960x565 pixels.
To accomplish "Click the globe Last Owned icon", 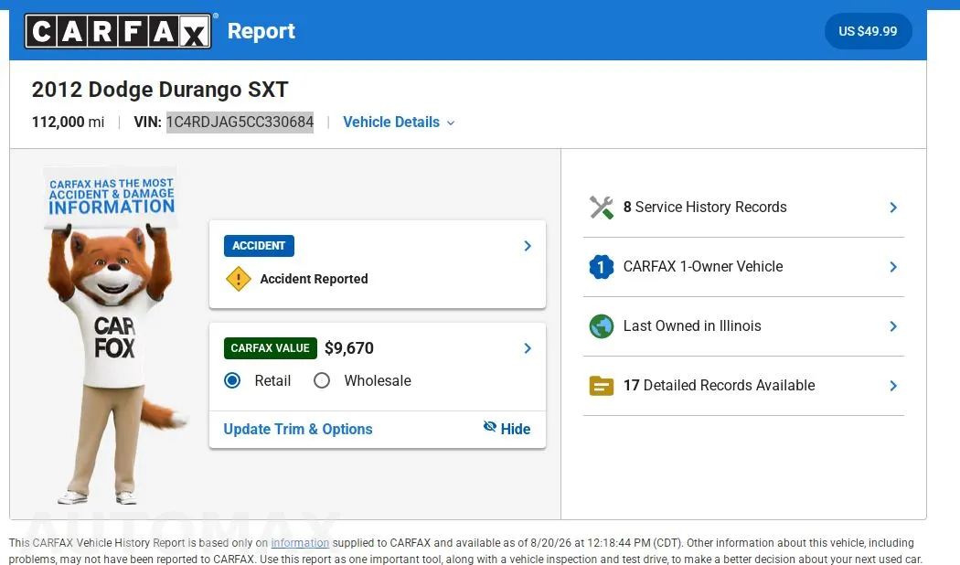I will 602,326.
